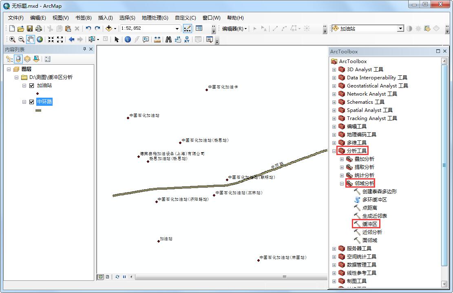Collapse the 图层 data frame node
This screenshot has width=453, height=293.
(x=9, y=69)
